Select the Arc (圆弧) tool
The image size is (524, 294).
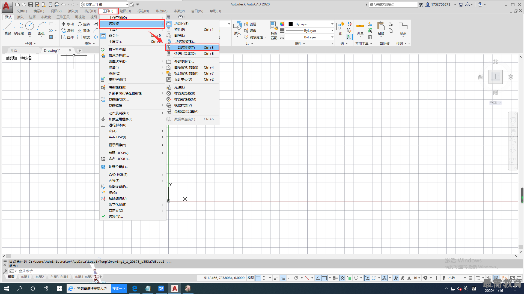click(41, 28)
